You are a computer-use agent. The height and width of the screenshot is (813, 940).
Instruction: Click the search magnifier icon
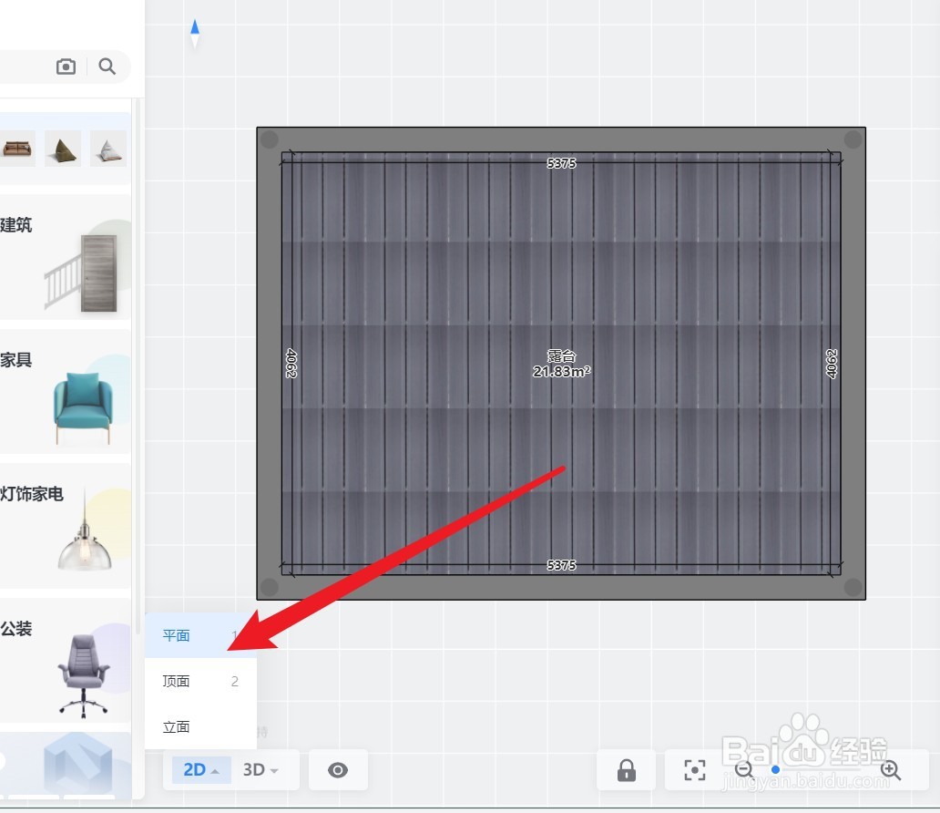(107, 66)
